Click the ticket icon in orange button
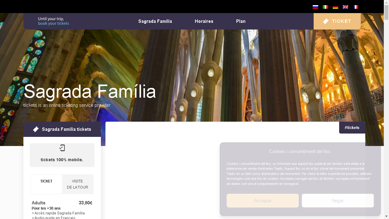The width and height of the screenshot is (389, 219). (326, 21)
